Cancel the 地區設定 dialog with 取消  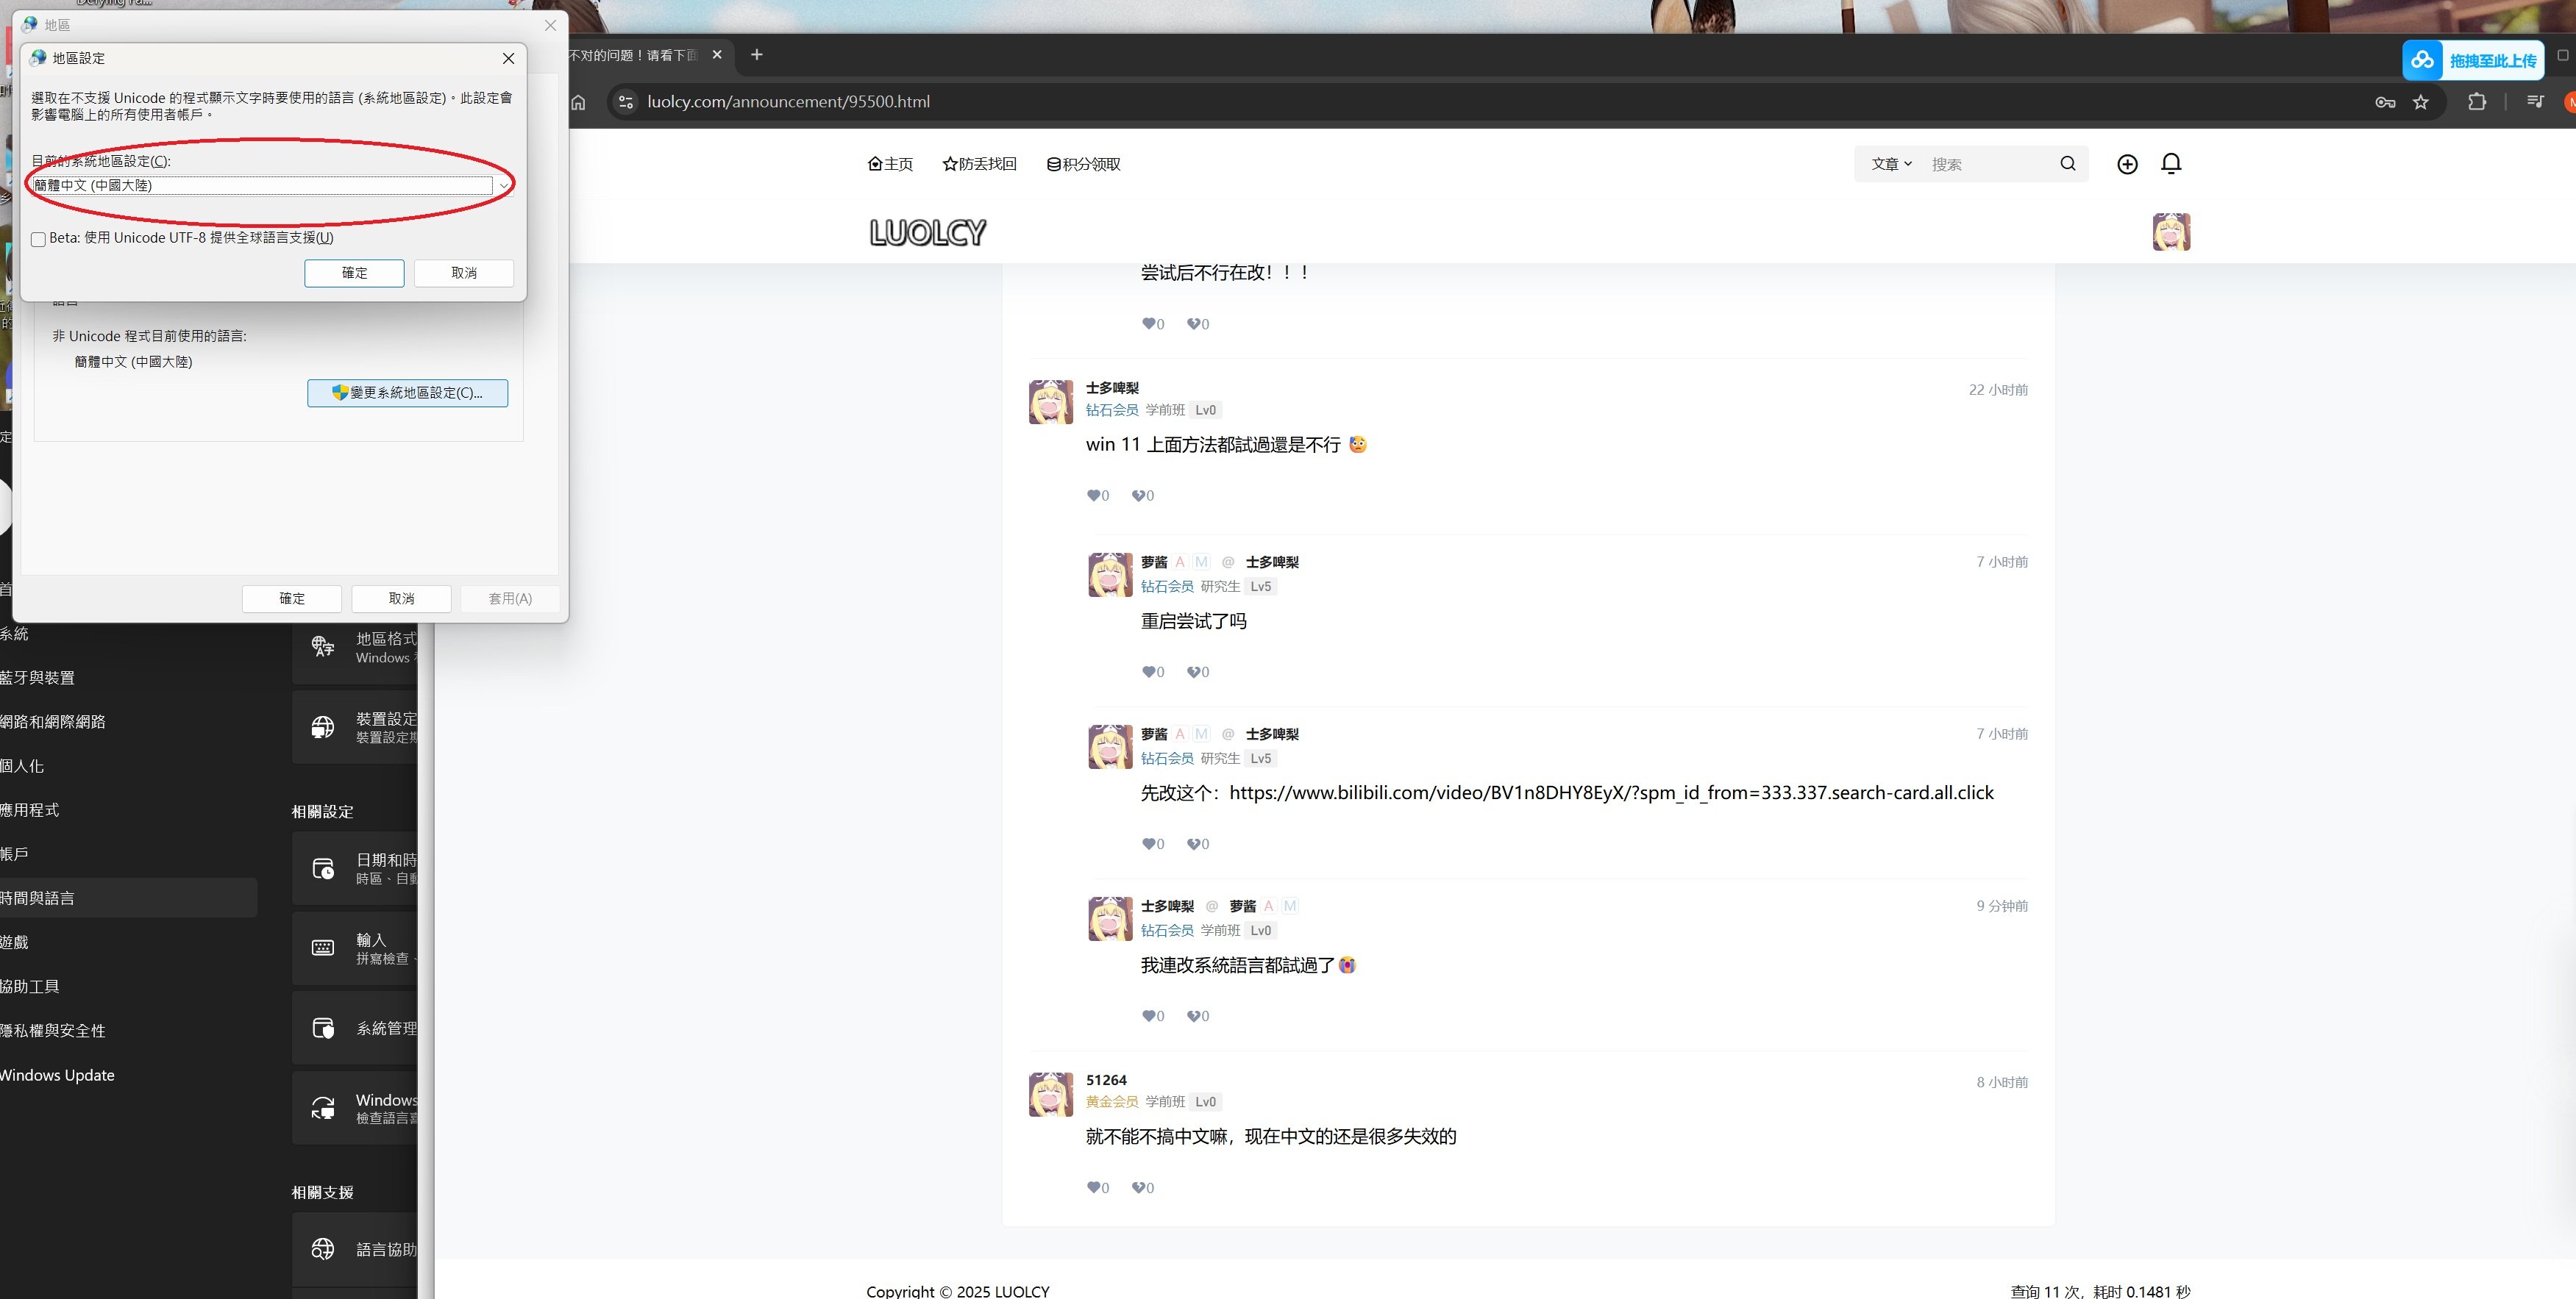coord(464,273)
